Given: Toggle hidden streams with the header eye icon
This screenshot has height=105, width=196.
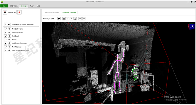Looking at the screenshot, I should 9,24.
